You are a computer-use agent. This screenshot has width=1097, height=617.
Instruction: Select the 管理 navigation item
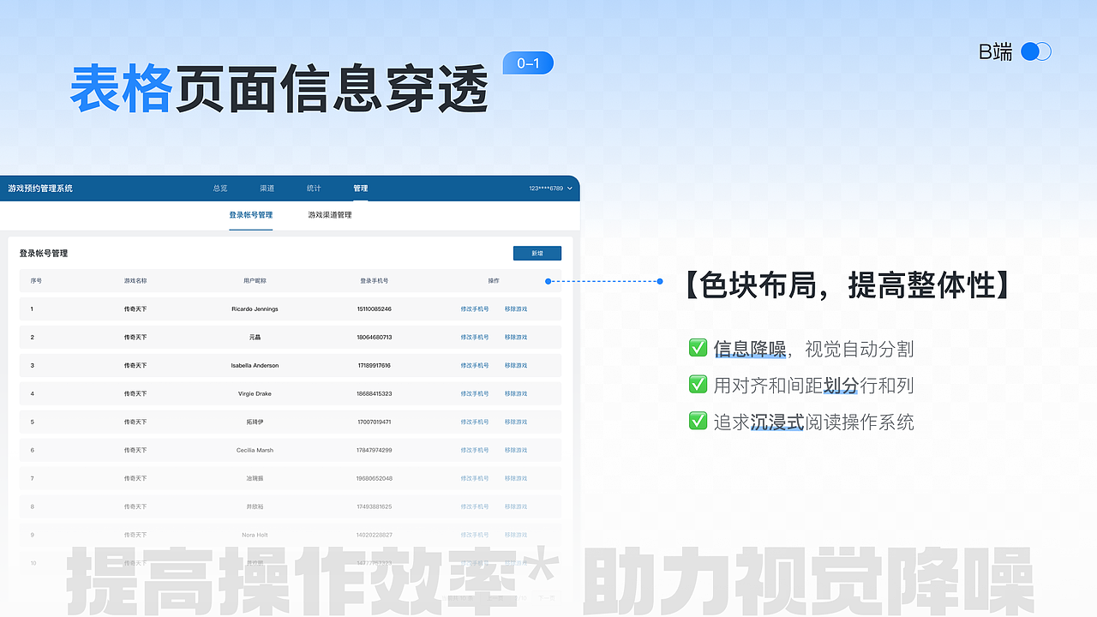pyautogui.click(x=360, y=188)
